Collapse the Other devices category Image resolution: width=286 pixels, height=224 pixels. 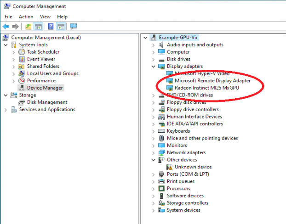[154, 160]
